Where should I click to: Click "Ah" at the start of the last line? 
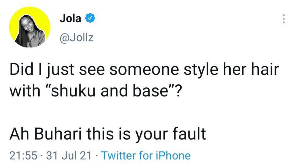click(18, 135)
